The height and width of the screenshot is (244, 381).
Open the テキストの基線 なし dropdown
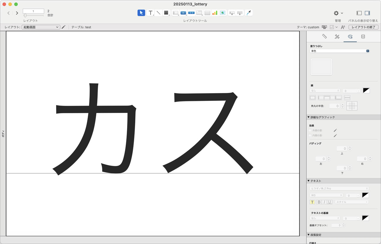(x=325, y=218)
